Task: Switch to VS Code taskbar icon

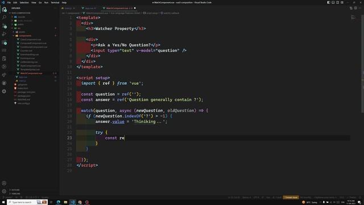Action: (73, 202)
